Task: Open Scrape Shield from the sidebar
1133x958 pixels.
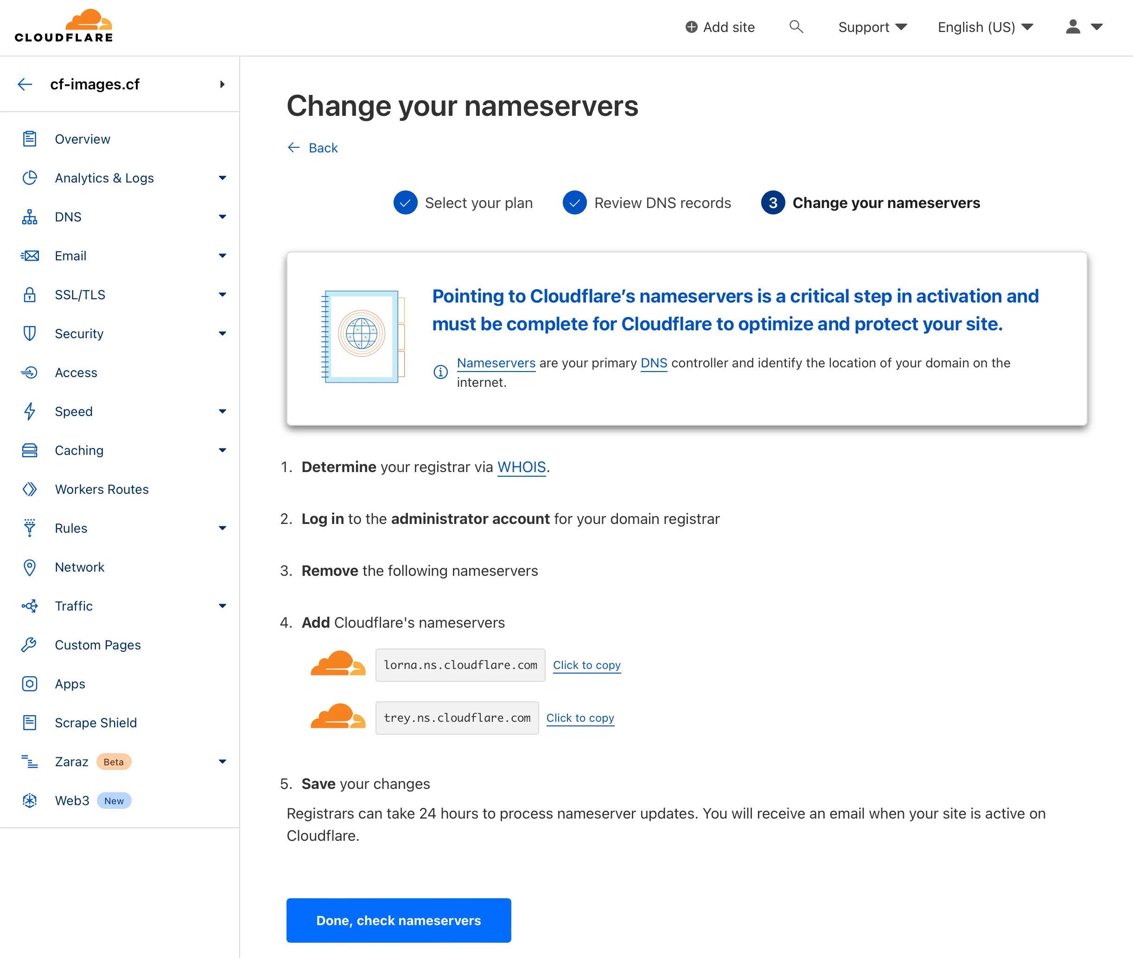Action: (95, 722)
